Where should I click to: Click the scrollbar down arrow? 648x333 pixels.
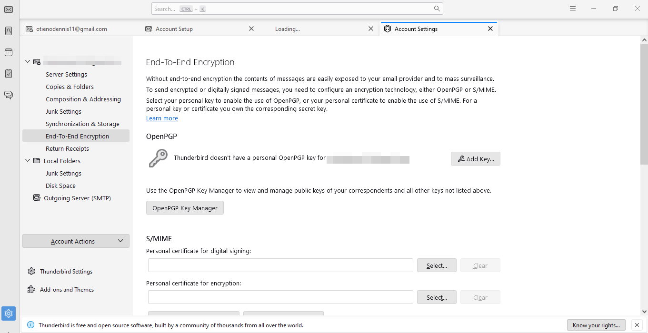pyautogui.click(x=644, y=312)
